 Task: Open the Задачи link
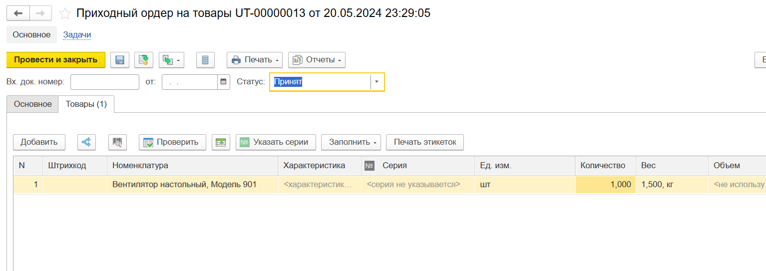77,35
